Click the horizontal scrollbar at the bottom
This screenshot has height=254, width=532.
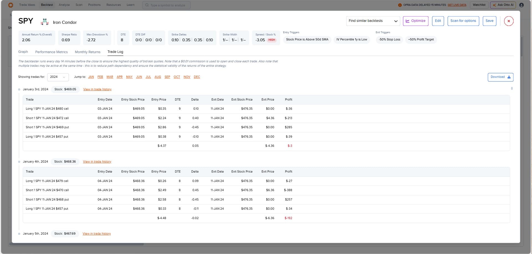(76, 244)
